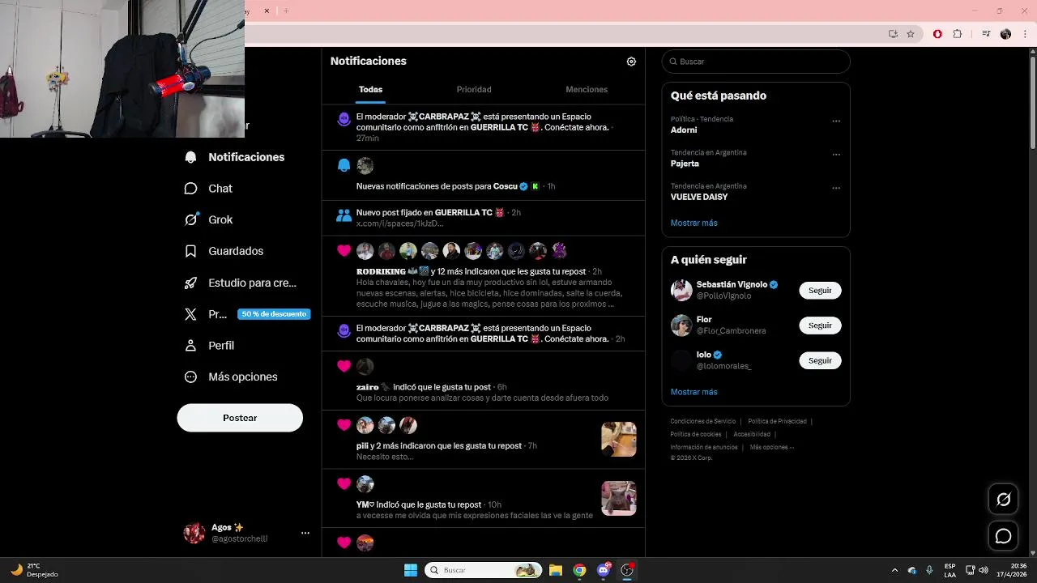Click Mostrar más under trends
The width and height of the screenshot is (1037, 583).
pos(694,223)
